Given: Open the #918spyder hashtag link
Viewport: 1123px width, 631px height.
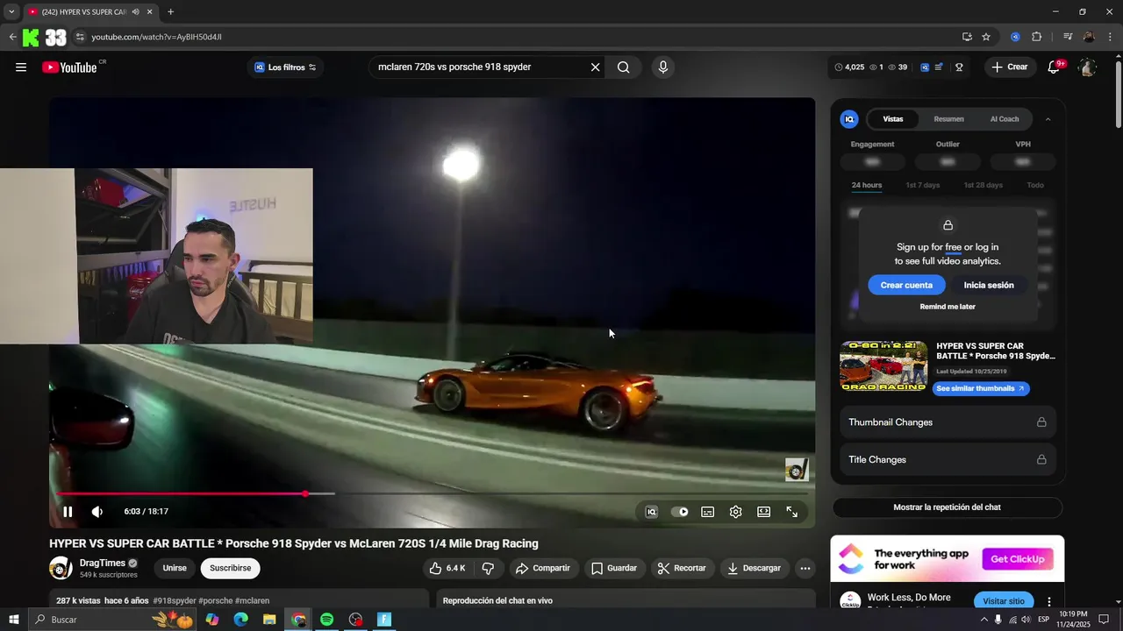Looking at the screenshot, I should tap(175, 601).
